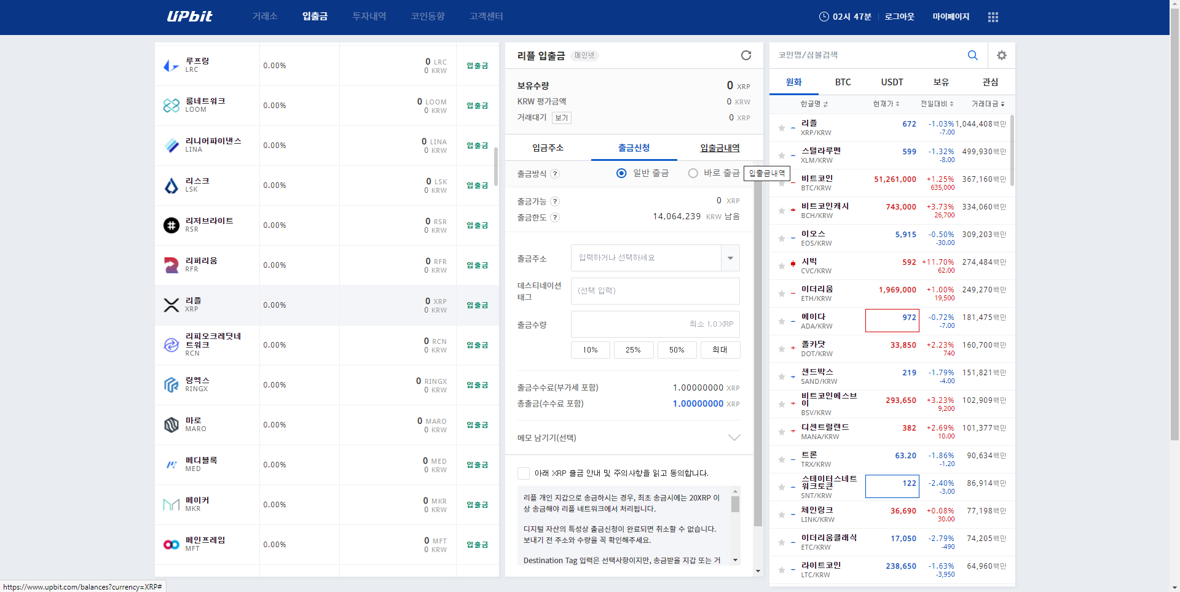The height and width of the screenshot is (592, 1180).
Task: Click the Medibloc MED coin icon
Action: [x=171, y=465]
